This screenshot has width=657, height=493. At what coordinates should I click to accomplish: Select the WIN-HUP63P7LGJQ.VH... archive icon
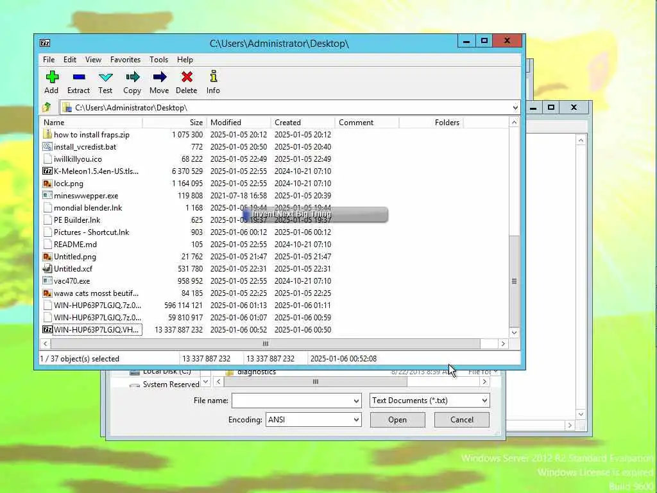[x=47, y=329]
